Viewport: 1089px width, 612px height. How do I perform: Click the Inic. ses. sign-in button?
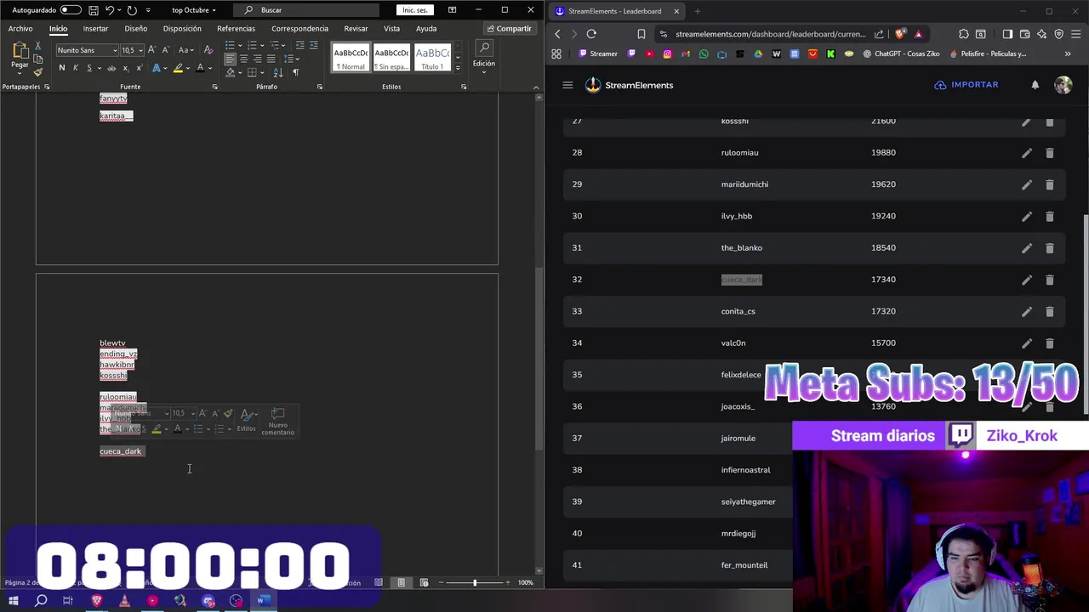[x=415, y=10]
